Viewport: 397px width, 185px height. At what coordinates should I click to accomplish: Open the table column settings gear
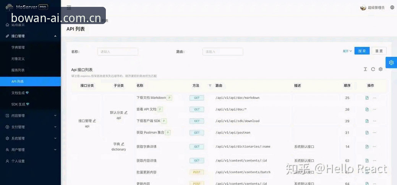380,69
